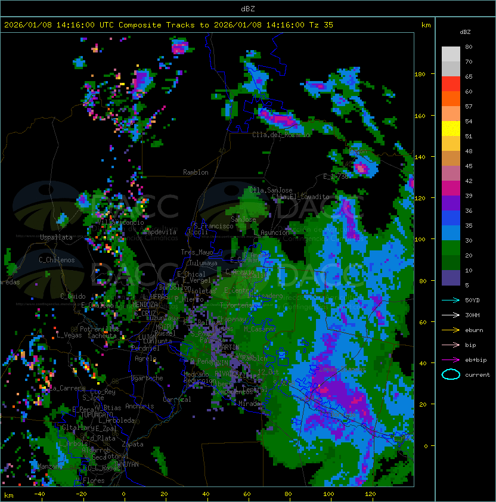This screenshot has width=496, height=502.
Task: Click the 'Ugarteche' label on map
Action: pyautogui.click(x=147, y=378)
